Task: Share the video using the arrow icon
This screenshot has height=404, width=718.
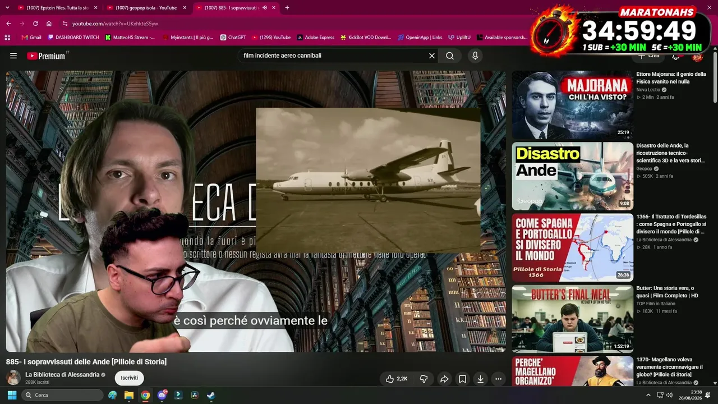Action: (x=444, y=379)
